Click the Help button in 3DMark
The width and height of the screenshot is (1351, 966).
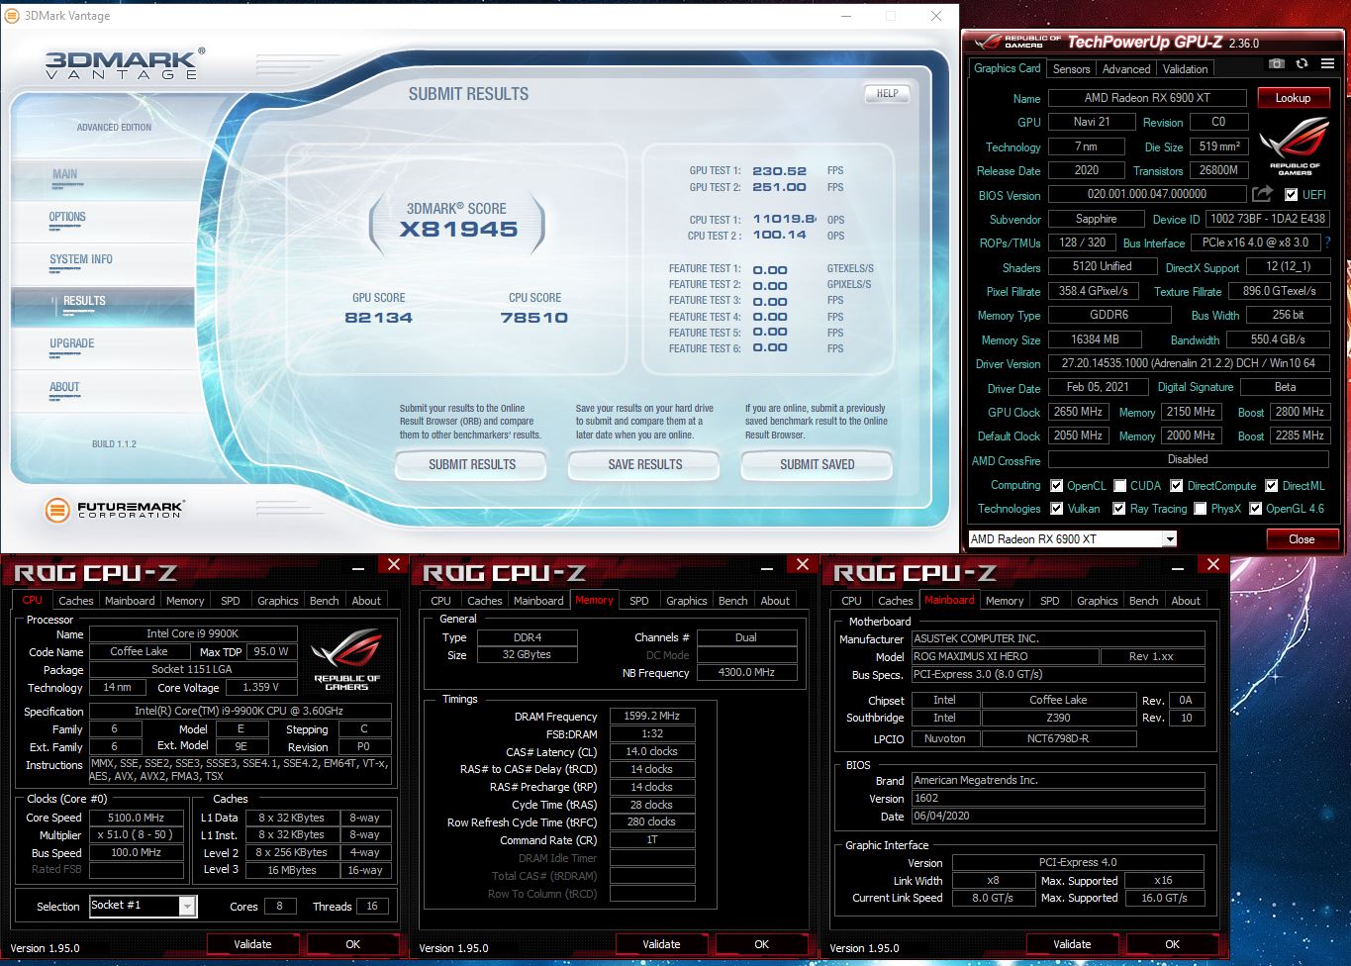tap(887, 93)
